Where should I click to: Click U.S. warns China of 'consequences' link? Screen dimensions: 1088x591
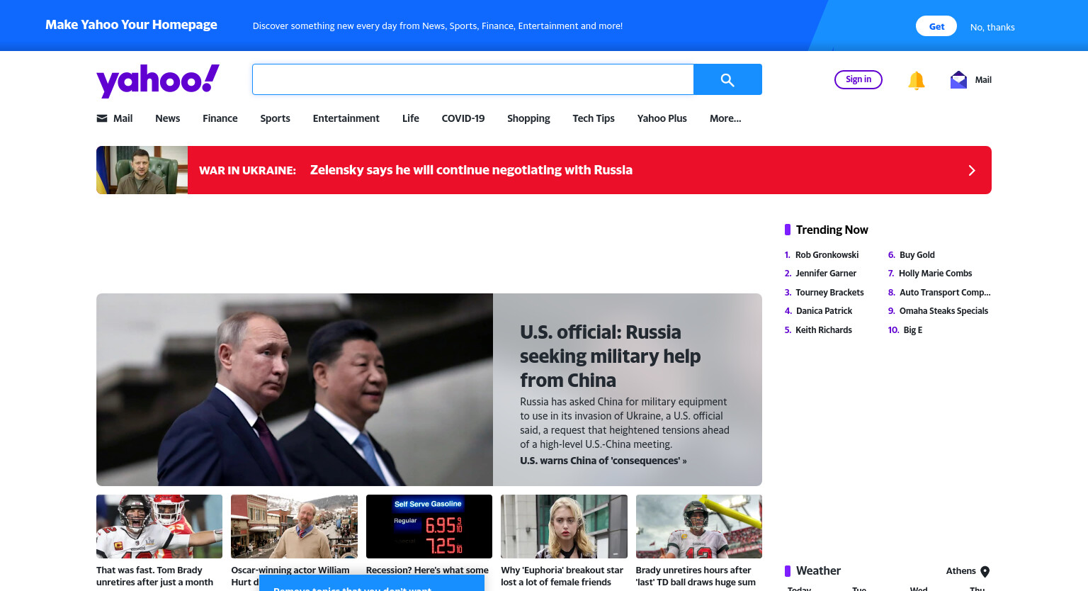(603, 461)
